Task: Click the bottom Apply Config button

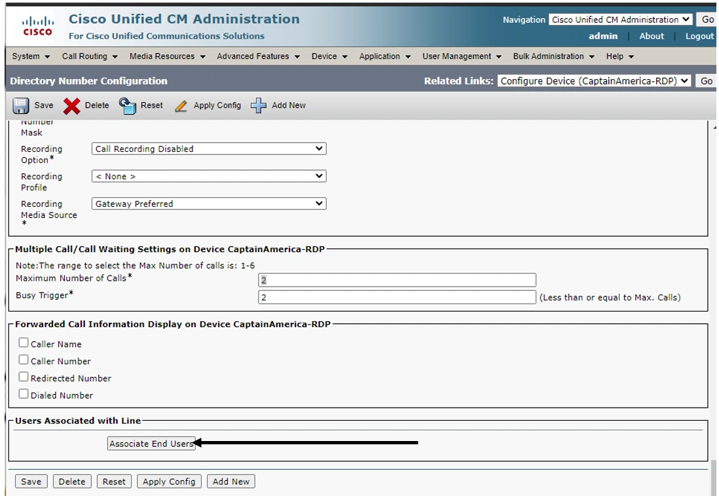Action: pyautogui.click(x=169, y=482)
